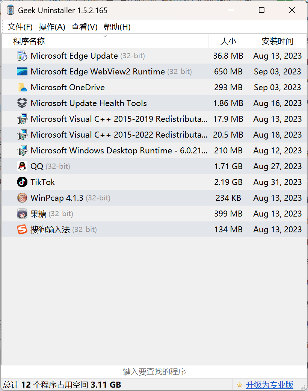Screen dimensions: 308x391
Task: Sort programs by 安装时间 column
Action: (x=277, y=41)
